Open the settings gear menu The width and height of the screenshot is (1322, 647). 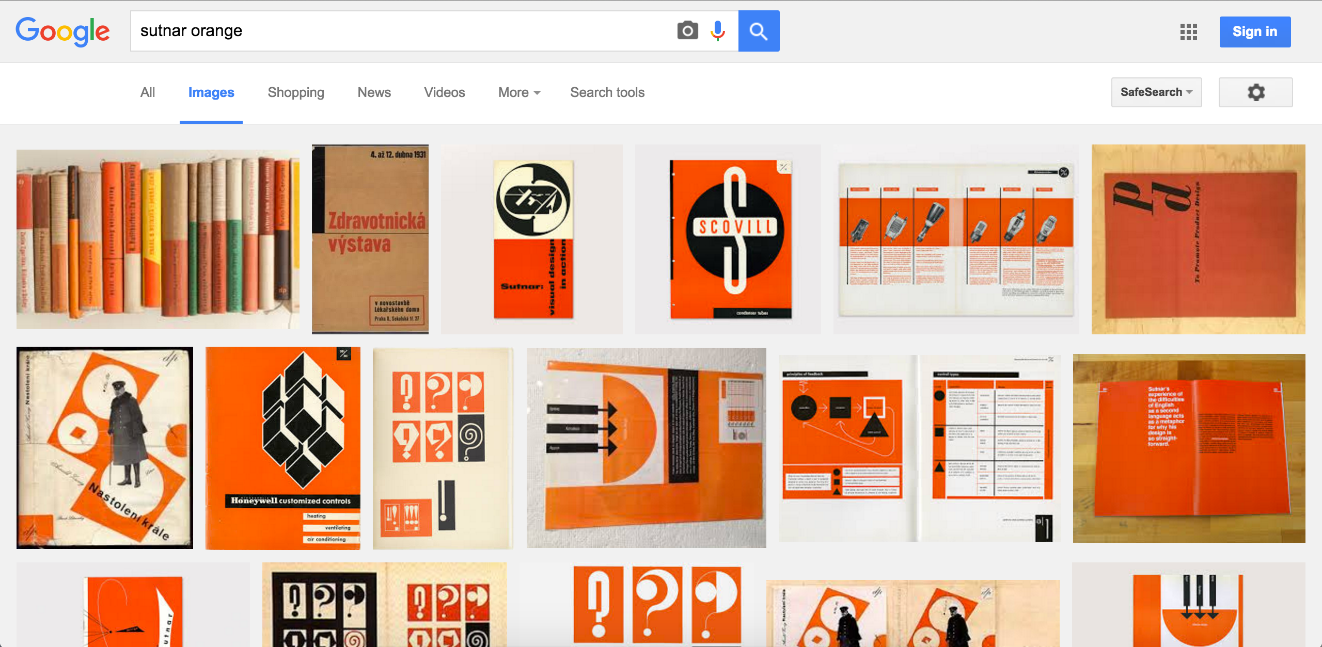[x=1255, y=92]
